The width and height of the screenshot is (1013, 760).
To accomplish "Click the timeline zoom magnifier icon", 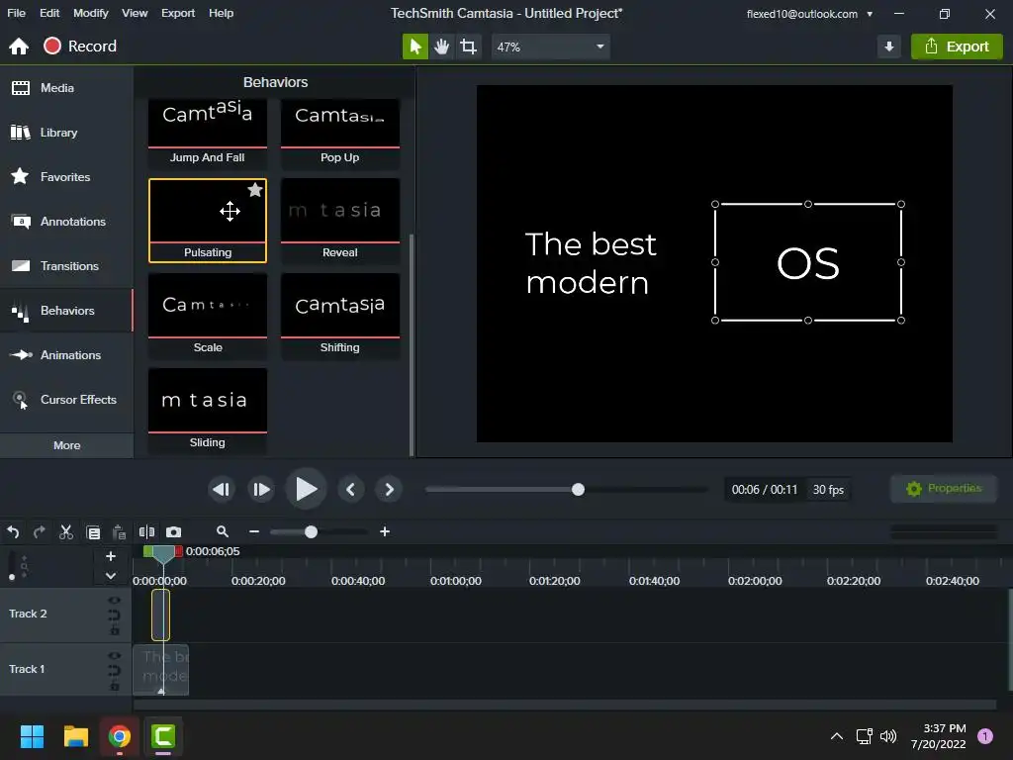I will coord(223,531).
